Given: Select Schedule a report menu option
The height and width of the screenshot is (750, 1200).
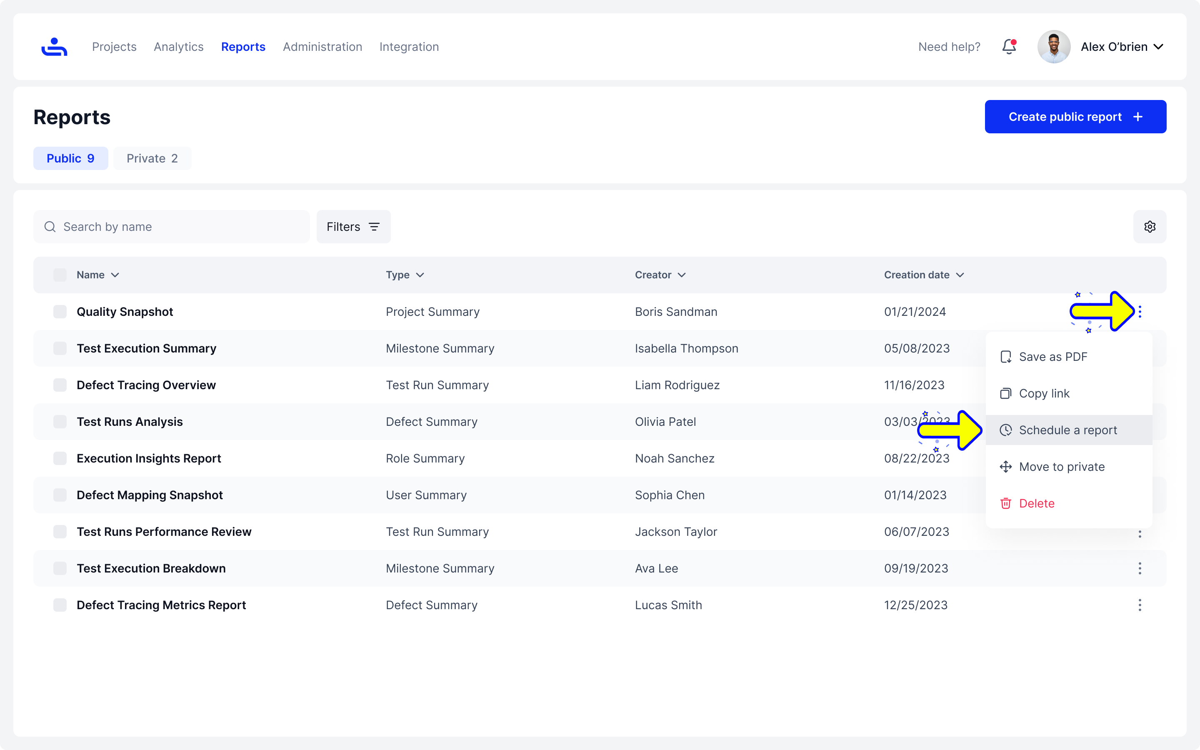Looking at the screenshot, I should 1067,430.
